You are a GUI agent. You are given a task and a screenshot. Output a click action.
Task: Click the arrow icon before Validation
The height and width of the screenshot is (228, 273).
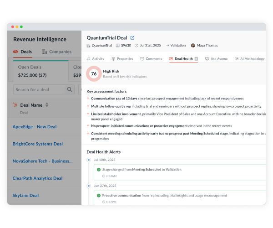pyautogui.click(x=167, y=46)
